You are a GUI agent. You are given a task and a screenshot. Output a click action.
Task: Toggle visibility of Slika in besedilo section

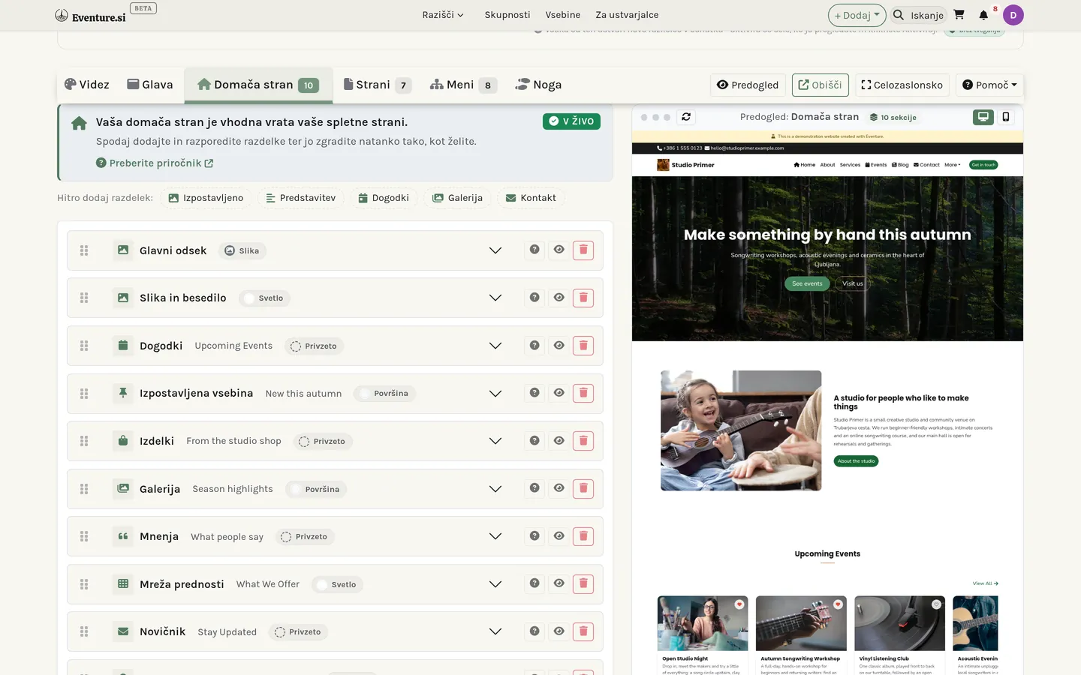tap(559, 297)
